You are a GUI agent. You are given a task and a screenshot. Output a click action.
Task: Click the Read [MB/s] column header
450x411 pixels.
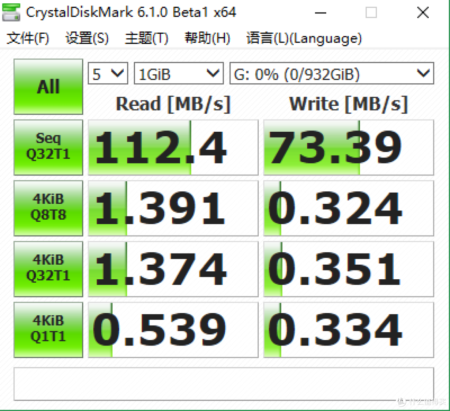coord(173,104)
